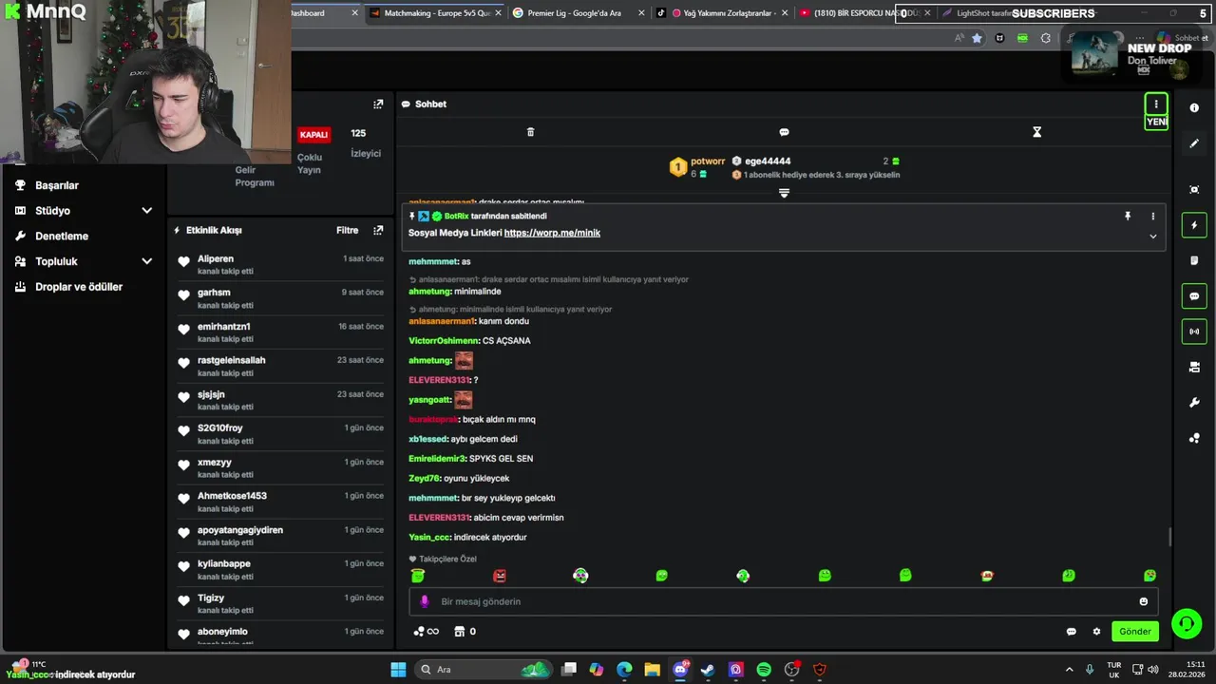
Task: Click the broadcast signal icon in right sidebar
Action: coord(1194,332)
